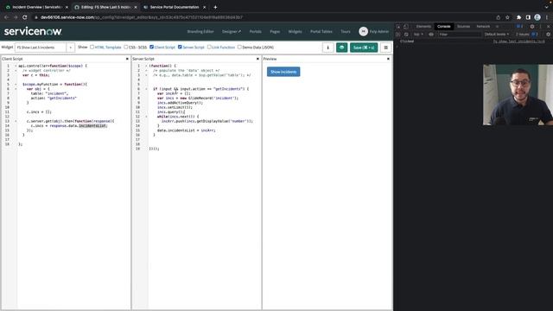Viewport: 553px width, 311px height.
Task: Go to Portals in top navigation
Action: [x=256, y=31]
